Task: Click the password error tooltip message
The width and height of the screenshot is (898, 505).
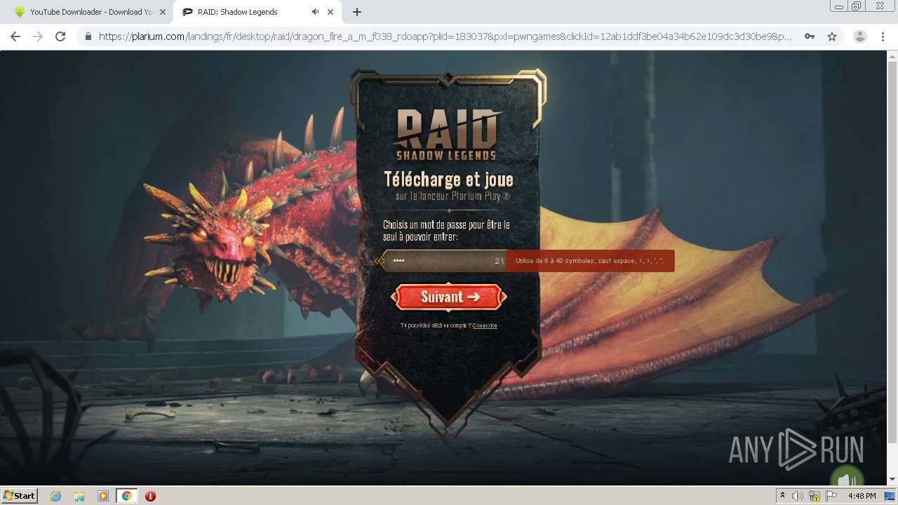Action: click(x=590, y=261)
